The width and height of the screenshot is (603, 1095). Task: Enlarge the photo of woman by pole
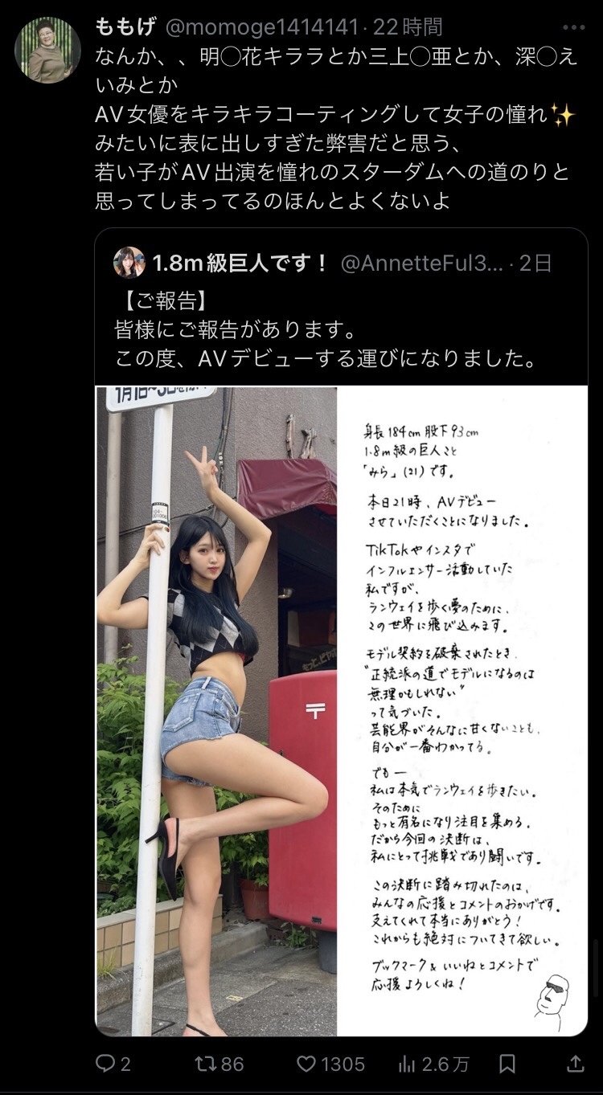pyautogui.click(x=216, y=711)
